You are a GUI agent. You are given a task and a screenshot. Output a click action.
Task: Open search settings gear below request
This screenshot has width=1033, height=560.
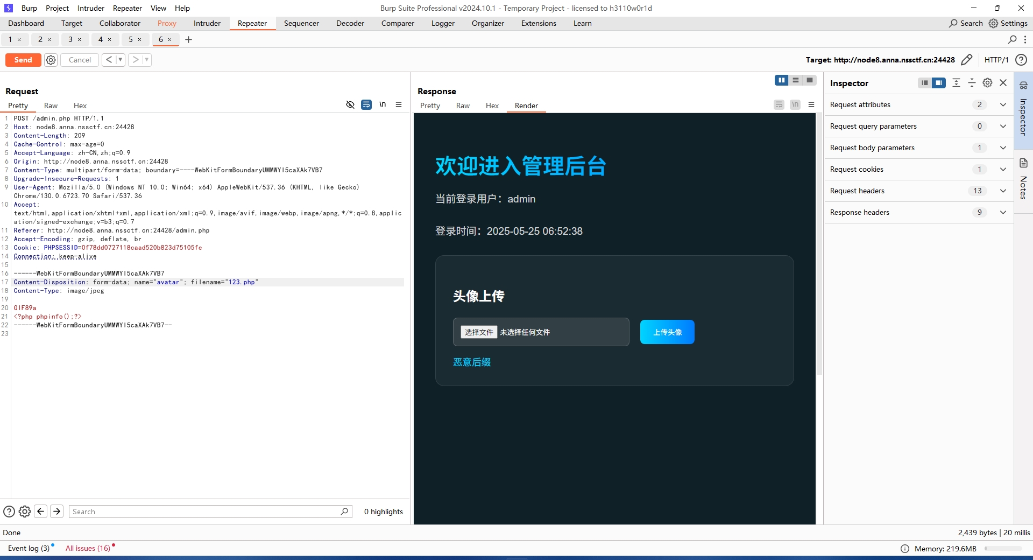point(25,512)
